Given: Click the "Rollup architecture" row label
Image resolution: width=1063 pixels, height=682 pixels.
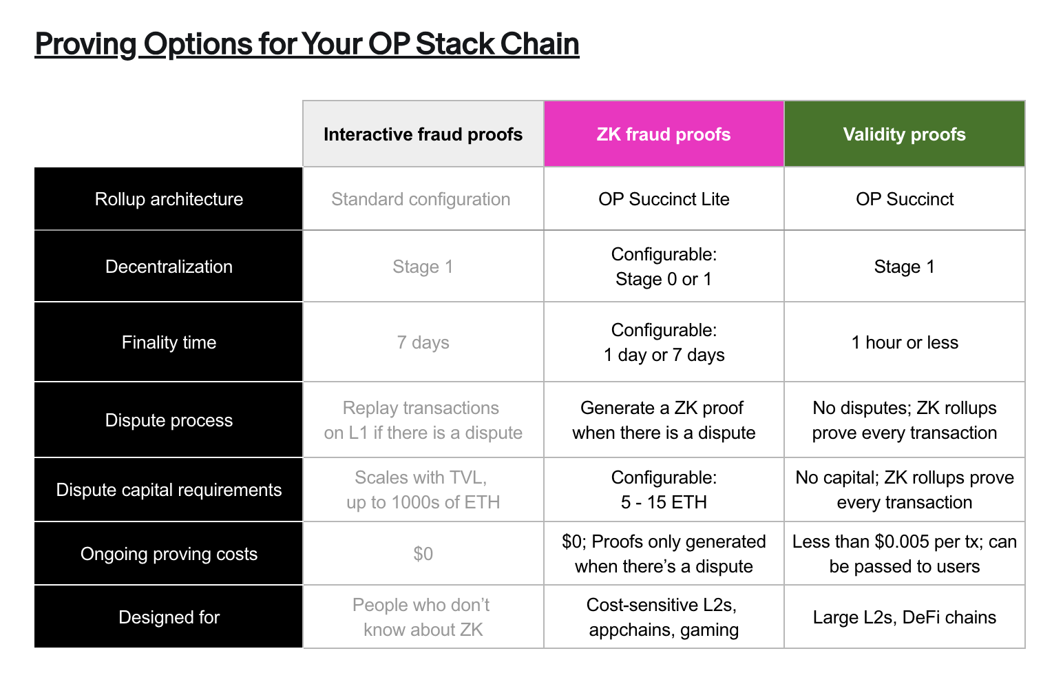Looking at the screenshot, I should click(x=169, y=199).
